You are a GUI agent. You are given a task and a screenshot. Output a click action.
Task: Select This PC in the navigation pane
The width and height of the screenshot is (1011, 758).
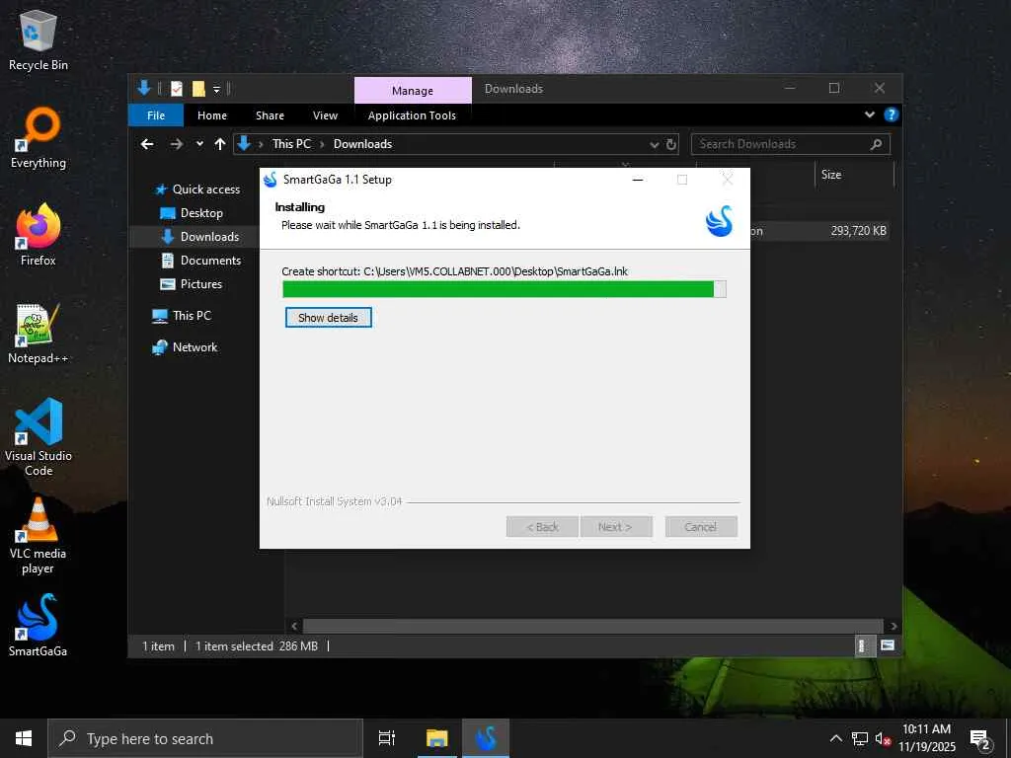click(182, 316)
